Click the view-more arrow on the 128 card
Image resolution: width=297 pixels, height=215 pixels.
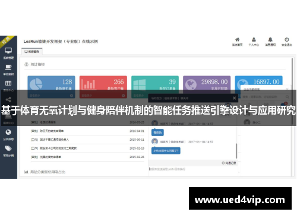pyautogui.click(x=71, y=96)
